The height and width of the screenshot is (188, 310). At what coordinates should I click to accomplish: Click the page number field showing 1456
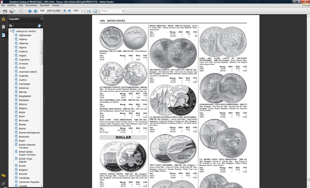[42, 11]
